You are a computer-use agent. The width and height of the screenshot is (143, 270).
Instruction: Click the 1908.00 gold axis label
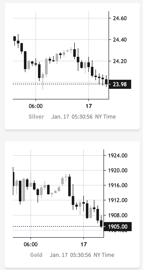(118, 215)
